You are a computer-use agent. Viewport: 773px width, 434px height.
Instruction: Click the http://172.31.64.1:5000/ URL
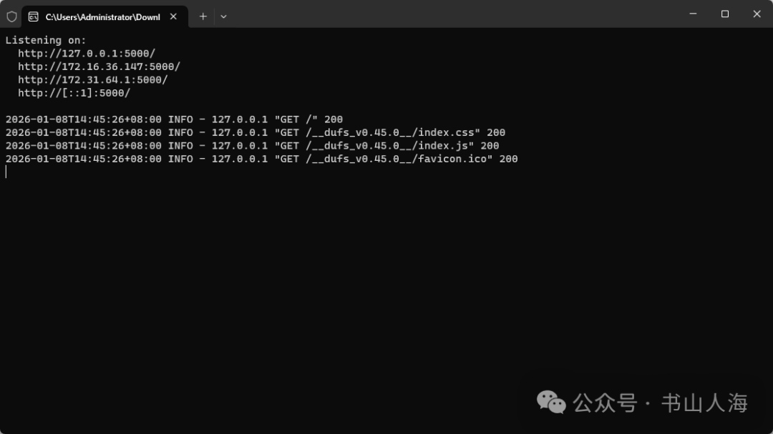93,80
